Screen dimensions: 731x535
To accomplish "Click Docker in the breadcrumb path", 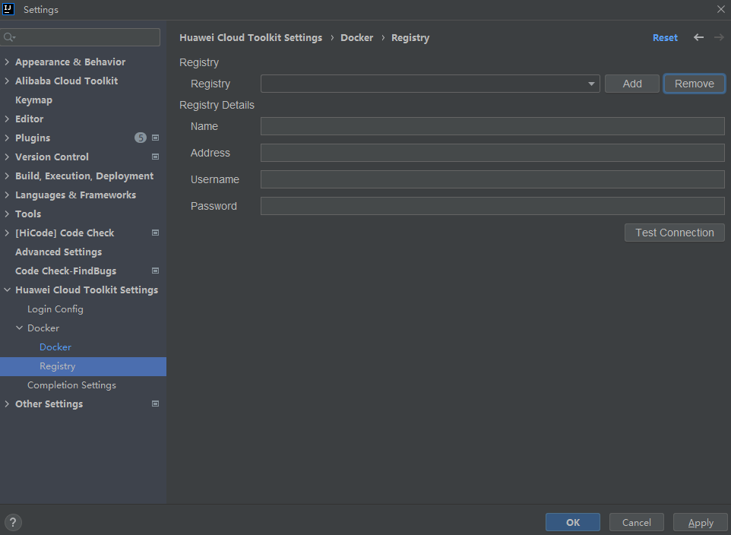I will (x=356, y=38).
